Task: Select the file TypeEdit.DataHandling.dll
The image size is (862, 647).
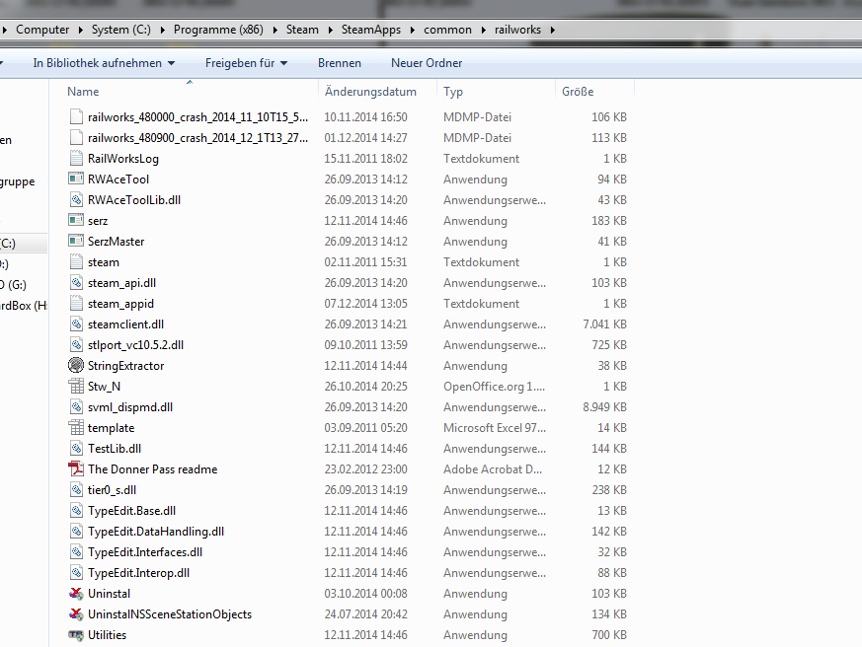Action: click(156, 532)
